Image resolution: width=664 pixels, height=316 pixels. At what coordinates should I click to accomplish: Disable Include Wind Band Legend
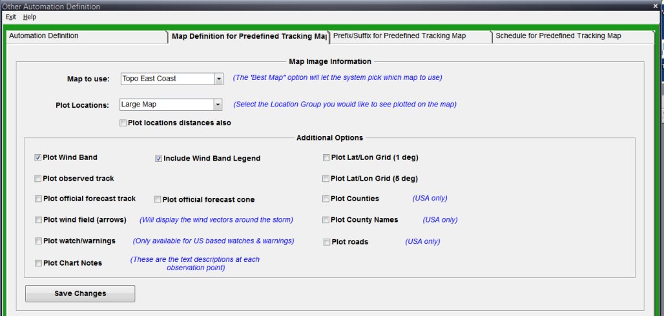coord(158,158)
